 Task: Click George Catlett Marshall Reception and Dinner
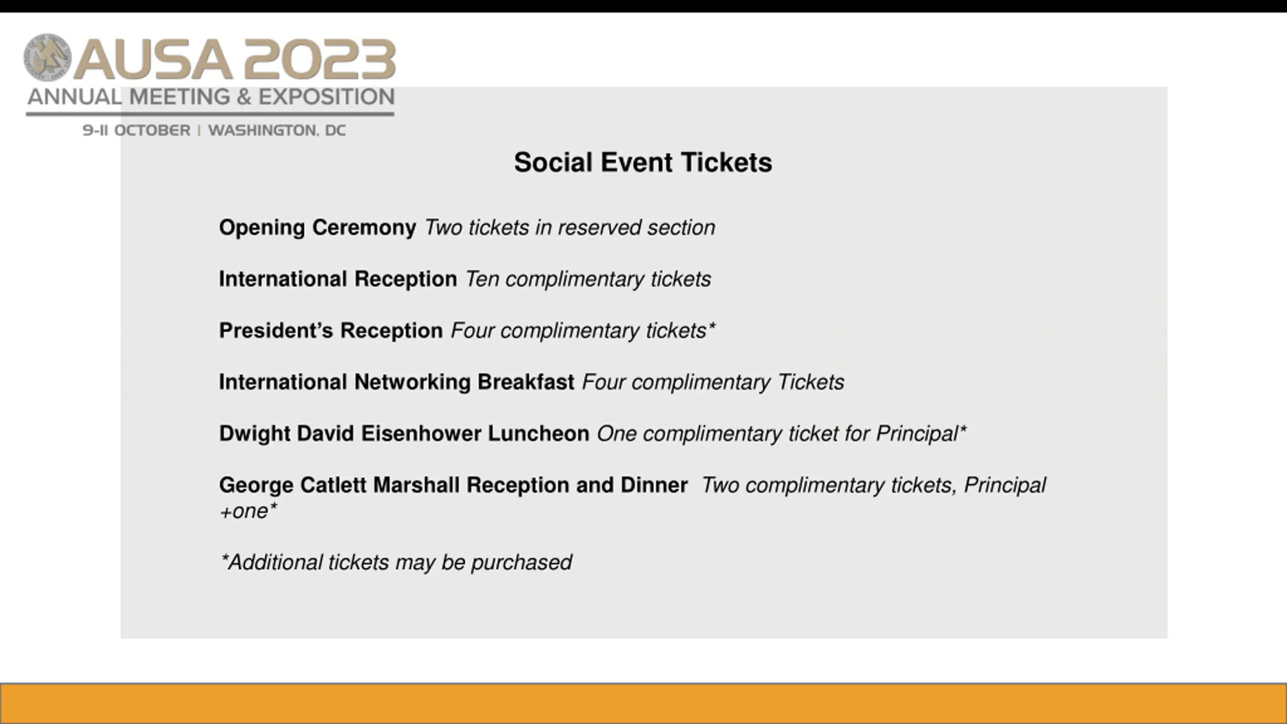pos(453,485)
